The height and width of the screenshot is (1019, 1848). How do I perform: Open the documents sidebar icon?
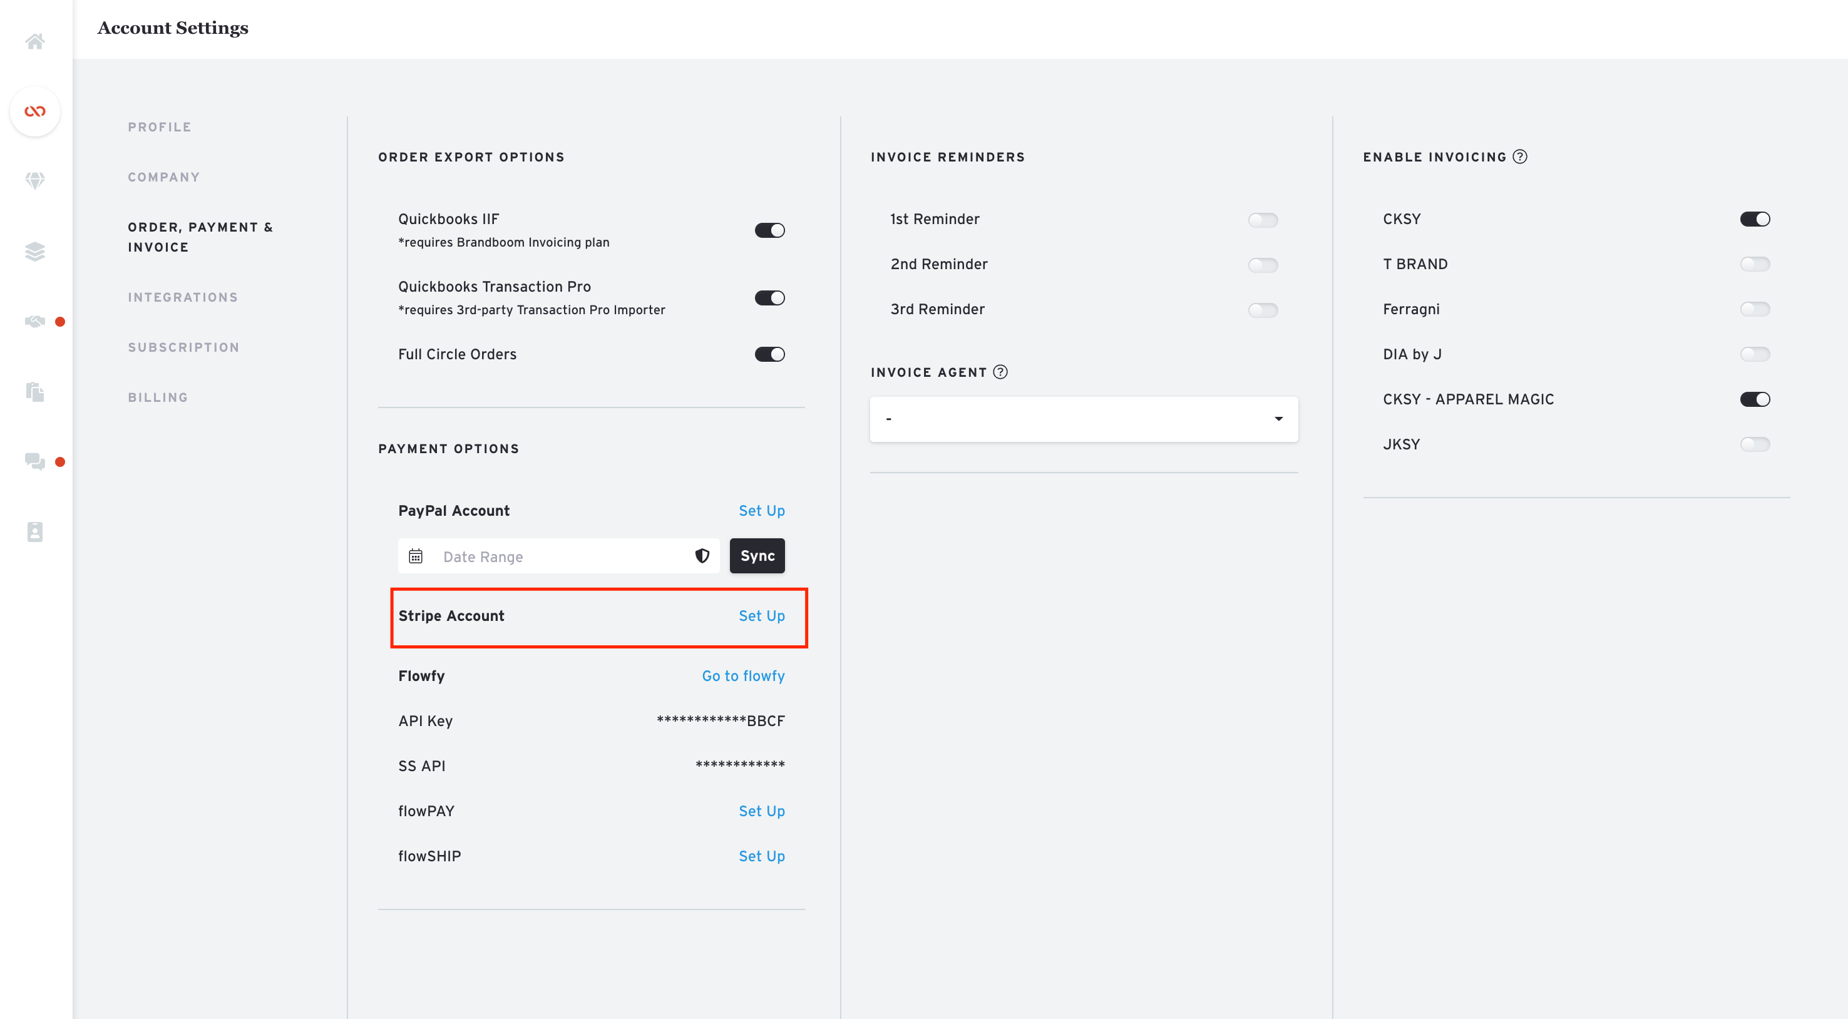[35, 392]
